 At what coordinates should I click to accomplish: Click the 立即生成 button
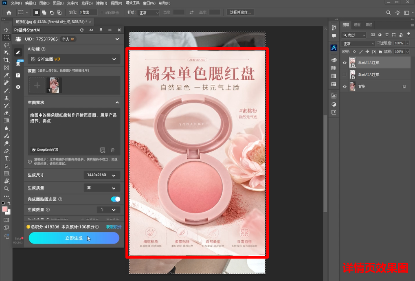point(74,238)
